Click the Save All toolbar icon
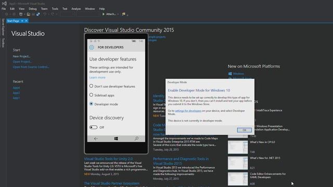This screenshot has height=187, width=333. [38, 14]
